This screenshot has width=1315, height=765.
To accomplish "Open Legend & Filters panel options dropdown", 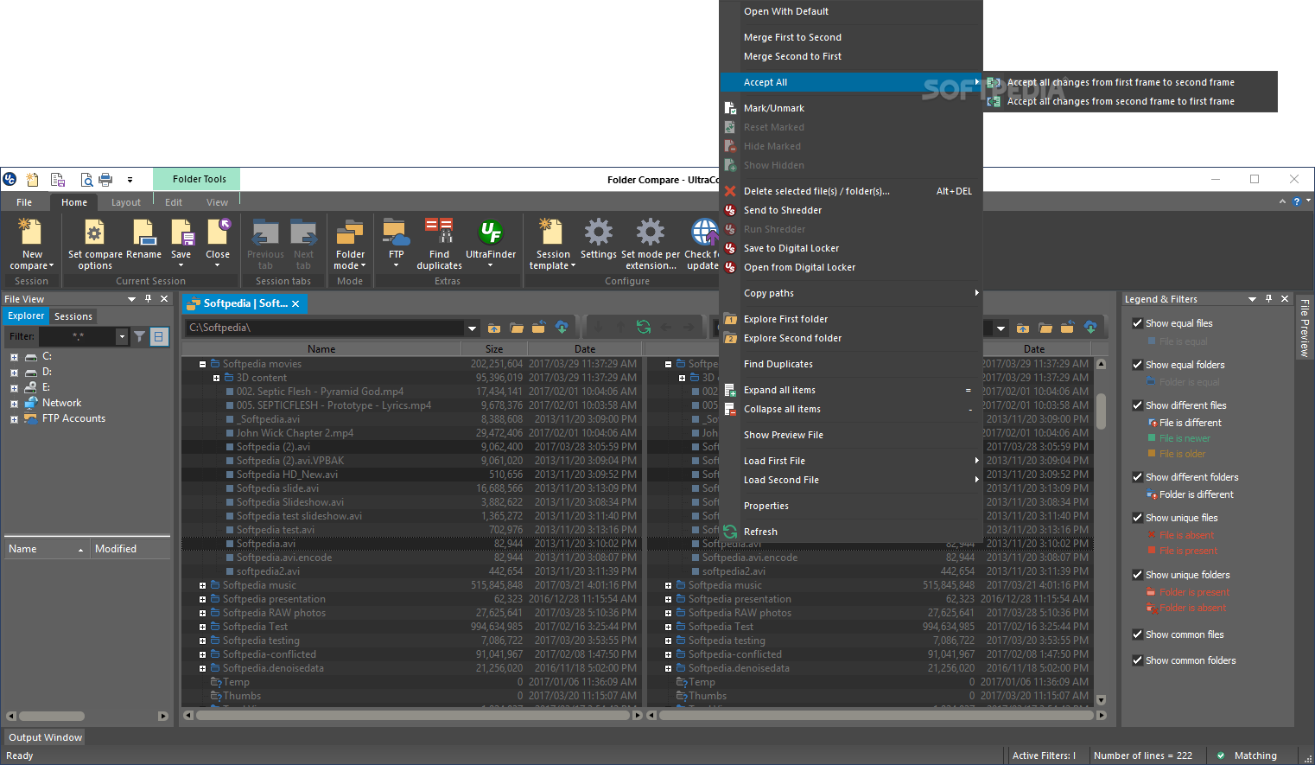I will point(1252,299).
